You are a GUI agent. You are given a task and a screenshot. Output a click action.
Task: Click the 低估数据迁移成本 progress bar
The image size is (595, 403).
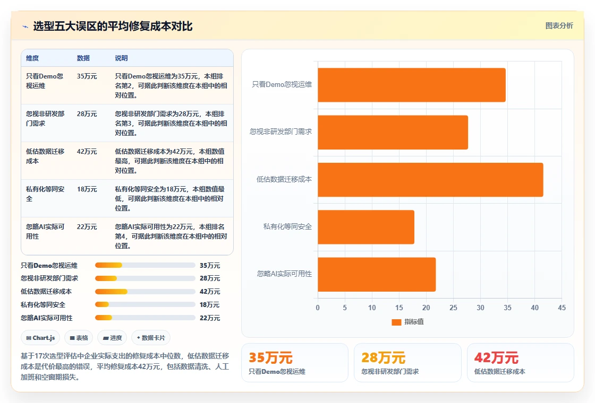[x=145, y=291]
